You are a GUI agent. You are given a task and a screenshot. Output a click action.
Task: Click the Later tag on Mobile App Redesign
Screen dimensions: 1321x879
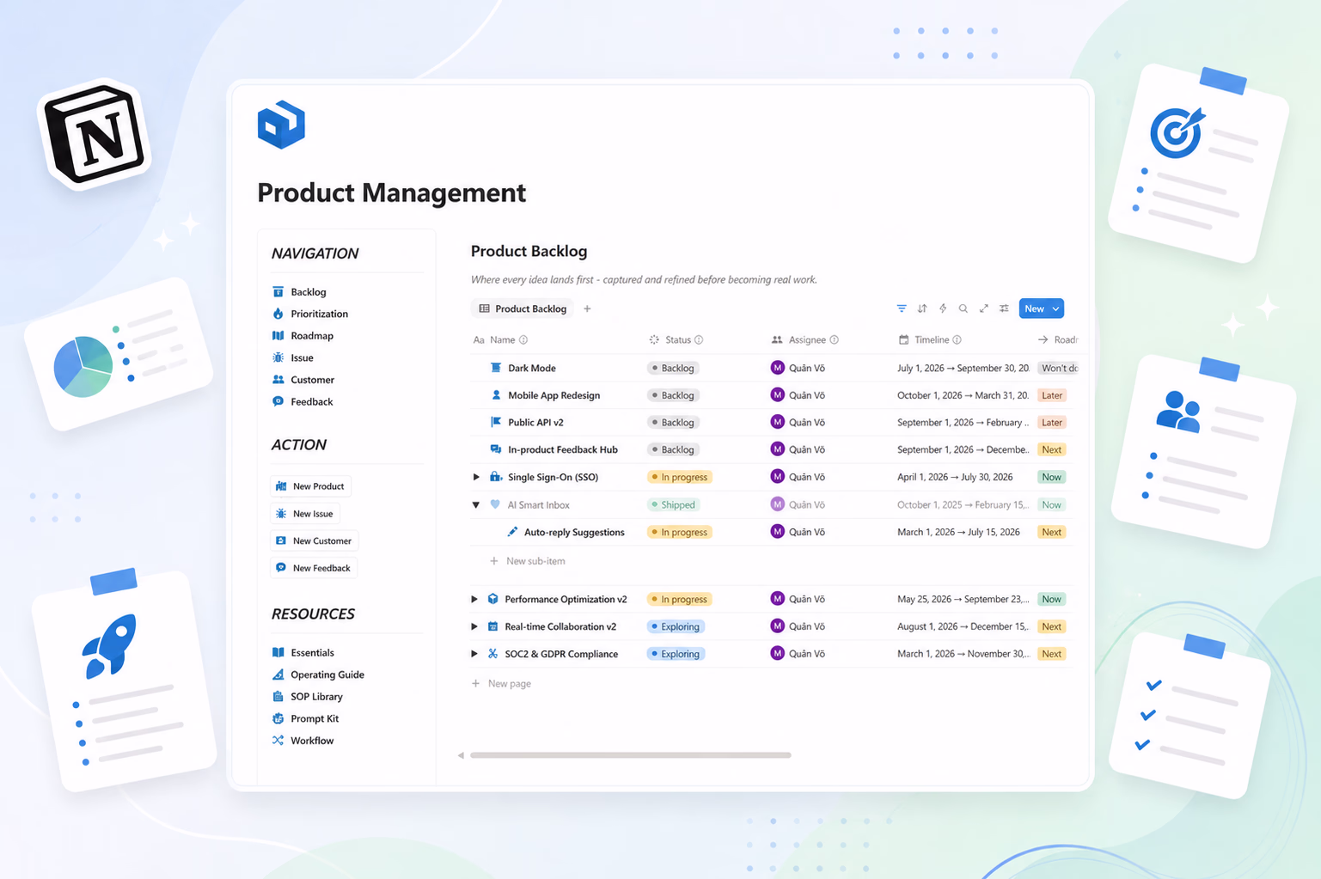point(1052,395)
